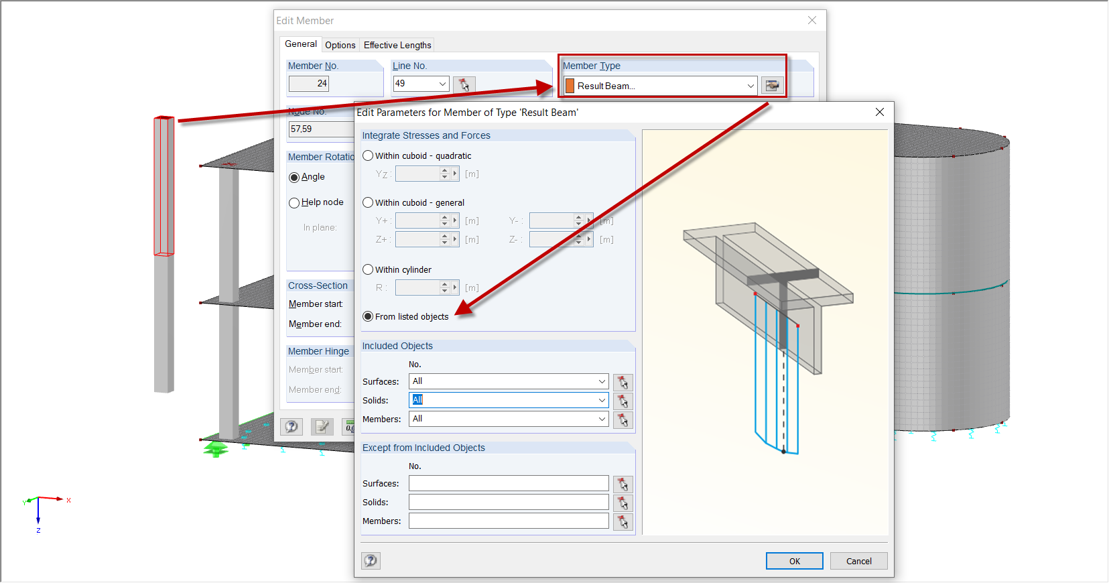Select Within cuboid - general option
The width and height of the screenshot is (1109, 583).
tap(368, 202)
